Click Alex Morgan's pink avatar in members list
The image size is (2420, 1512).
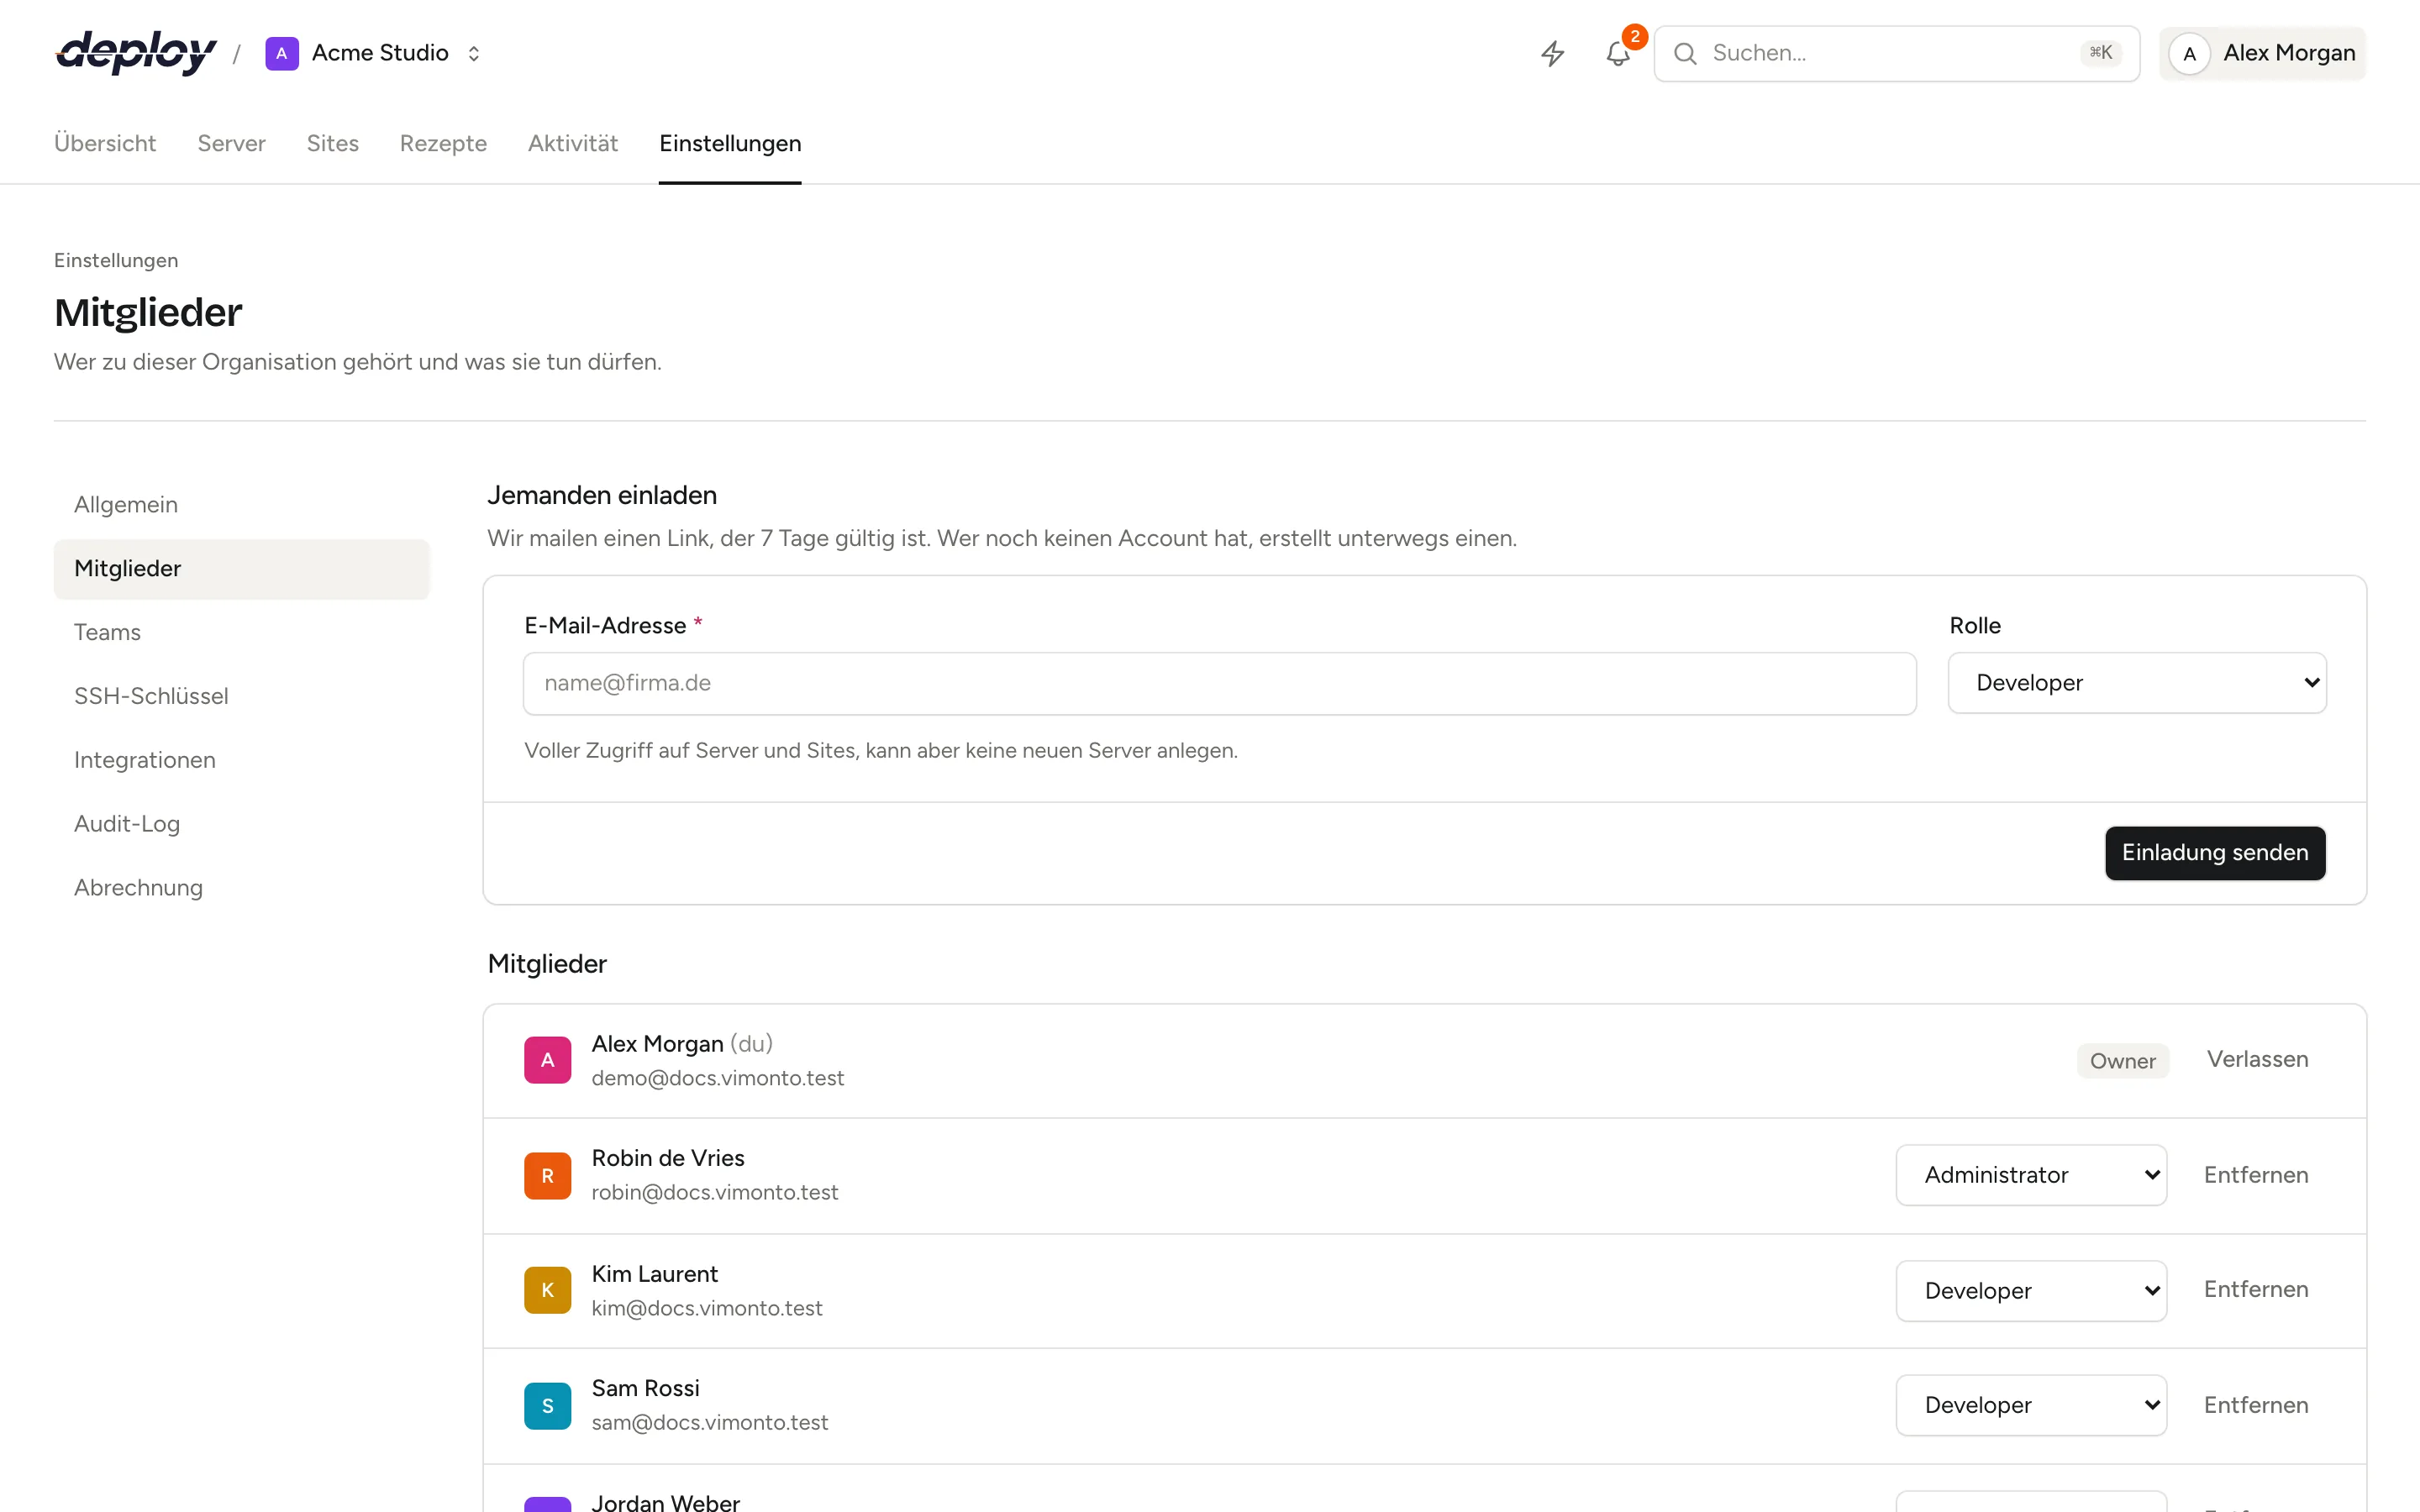point(547,1060)
